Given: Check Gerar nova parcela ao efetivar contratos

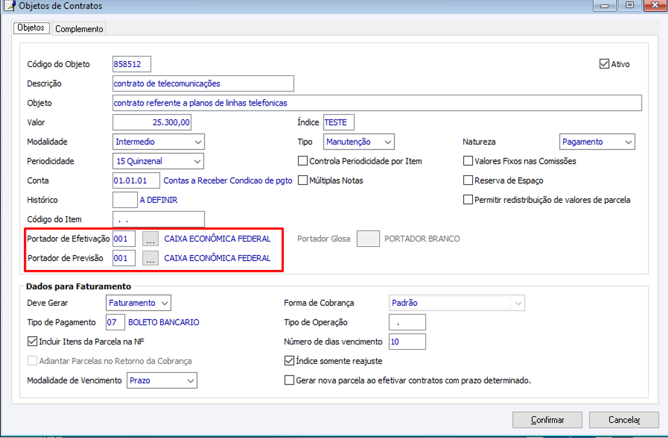Looking at the screenshot, I should coord(289,380).
